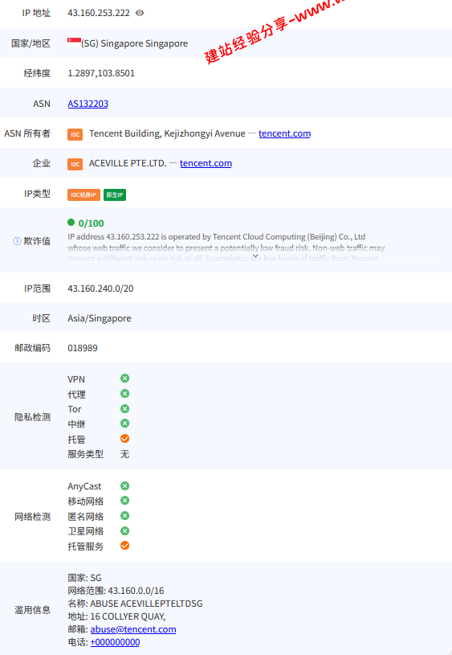This screenshot has width=452, height=655.
Task: Click the 网络范围: 43.160.0.0/16 line
Action: (116, 591)
